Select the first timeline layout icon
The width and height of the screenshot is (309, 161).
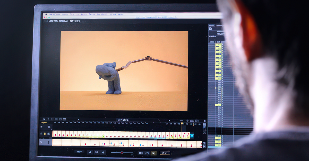pos(53,119)
